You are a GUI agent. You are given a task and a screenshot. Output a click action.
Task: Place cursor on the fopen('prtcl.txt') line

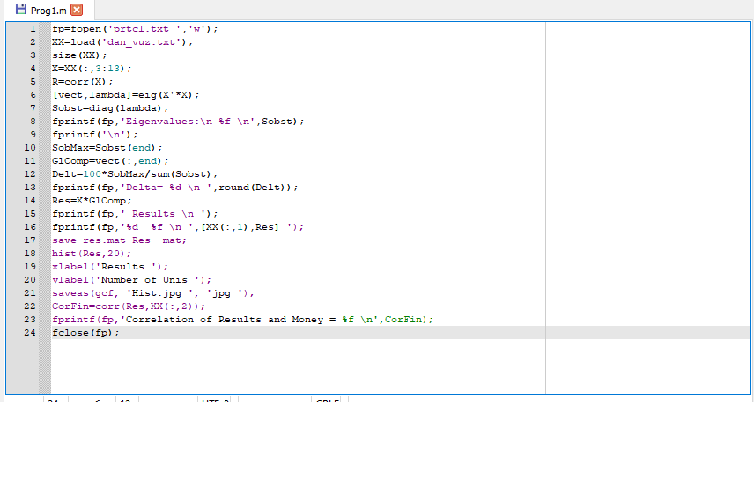coord(134,28)
